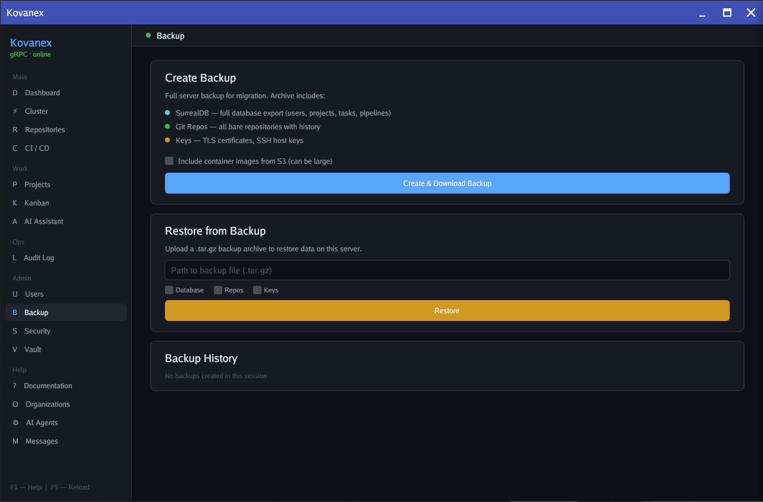Select the Users icon under Admin
Screen dimensions: 763x502
[x=14, y=294]
